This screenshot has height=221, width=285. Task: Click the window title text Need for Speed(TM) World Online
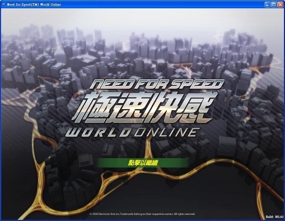(x=34, y=4)
